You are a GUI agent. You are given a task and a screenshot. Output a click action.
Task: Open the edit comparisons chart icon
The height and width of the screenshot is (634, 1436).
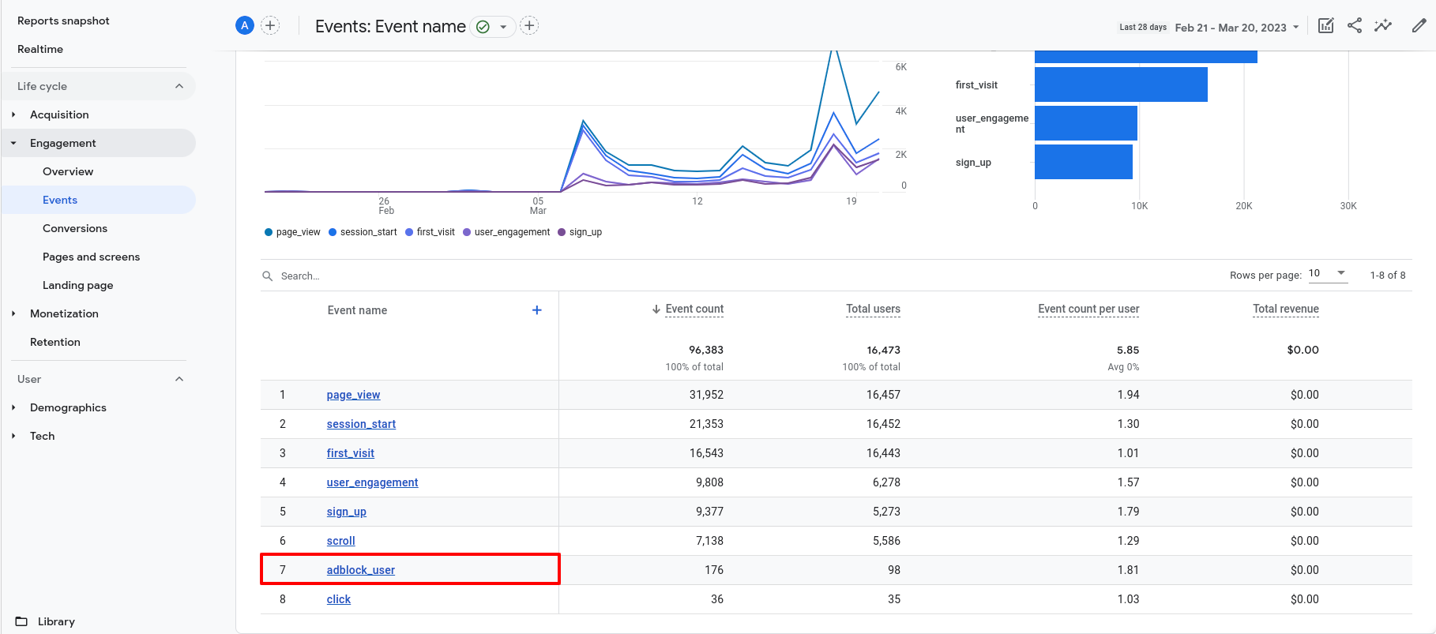coord(1325,26)
